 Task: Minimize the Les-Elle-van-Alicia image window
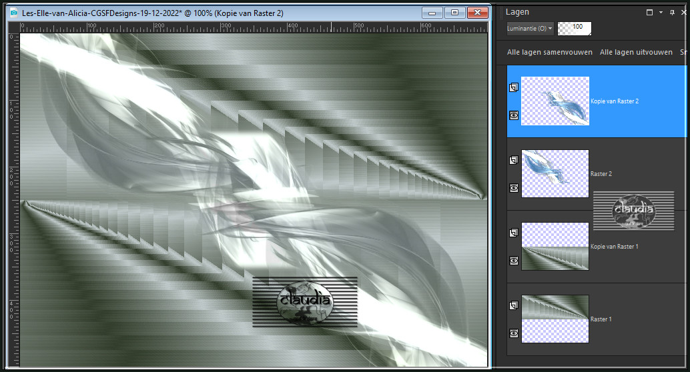pos(432,13)
